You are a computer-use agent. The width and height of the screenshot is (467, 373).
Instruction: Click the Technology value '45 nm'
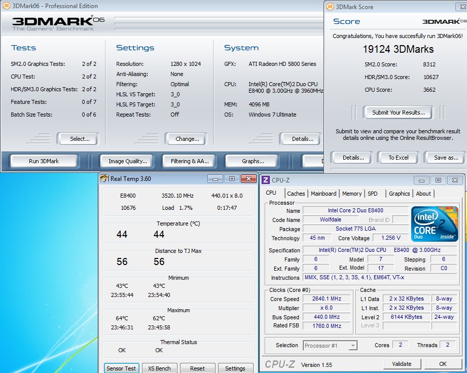pos(317,238)
